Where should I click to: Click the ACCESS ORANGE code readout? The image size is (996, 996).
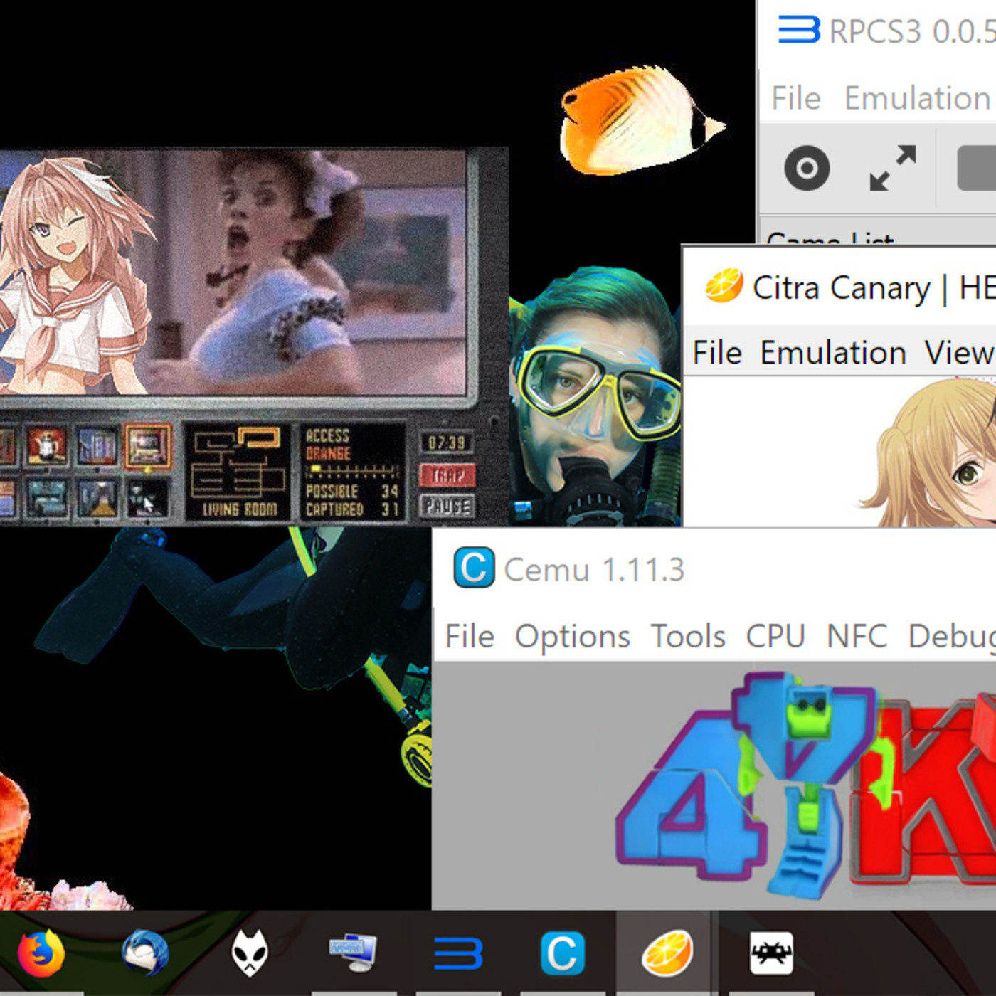[328, 444]
